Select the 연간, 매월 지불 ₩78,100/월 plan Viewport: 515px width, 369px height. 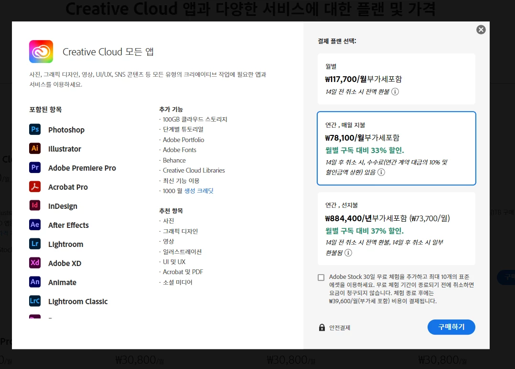397,148
